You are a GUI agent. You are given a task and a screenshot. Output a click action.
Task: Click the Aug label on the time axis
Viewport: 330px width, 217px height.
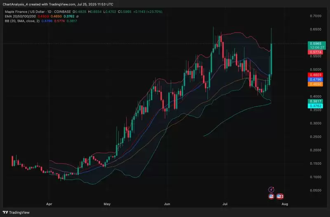(284, 204)
